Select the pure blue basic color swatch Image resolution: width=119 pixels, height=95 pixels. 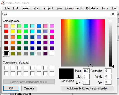pyautogui.click(x=32, y=43)
